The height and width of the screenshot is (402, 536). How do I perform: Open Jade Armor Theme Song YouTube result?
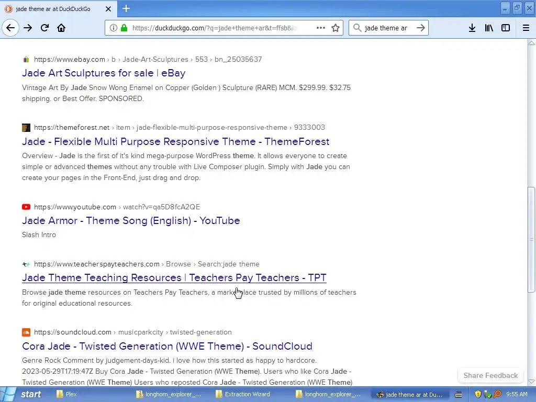[x=131, y=220]
